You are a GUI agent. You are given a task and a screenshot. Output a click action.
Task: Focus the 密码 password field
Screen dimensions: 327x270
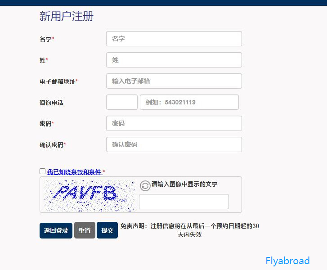coord(174,123)
